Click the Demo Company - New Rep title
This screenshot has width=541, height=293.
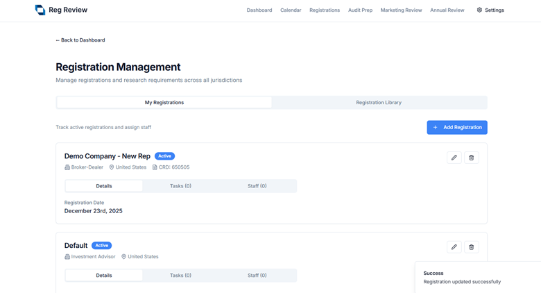click(108, 156)
